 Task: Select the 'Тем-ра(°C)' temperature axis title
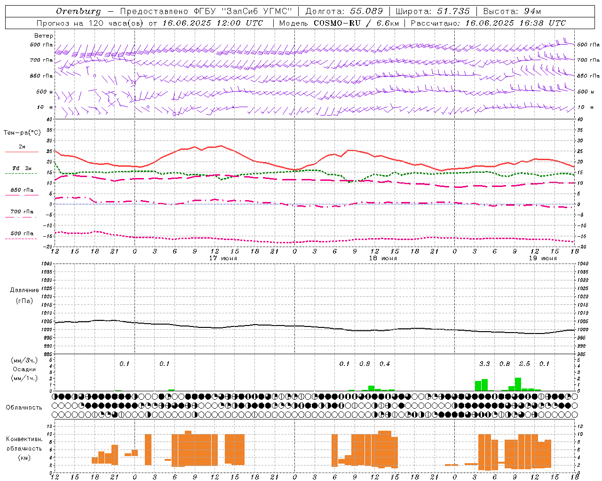(x=23, y=133)
